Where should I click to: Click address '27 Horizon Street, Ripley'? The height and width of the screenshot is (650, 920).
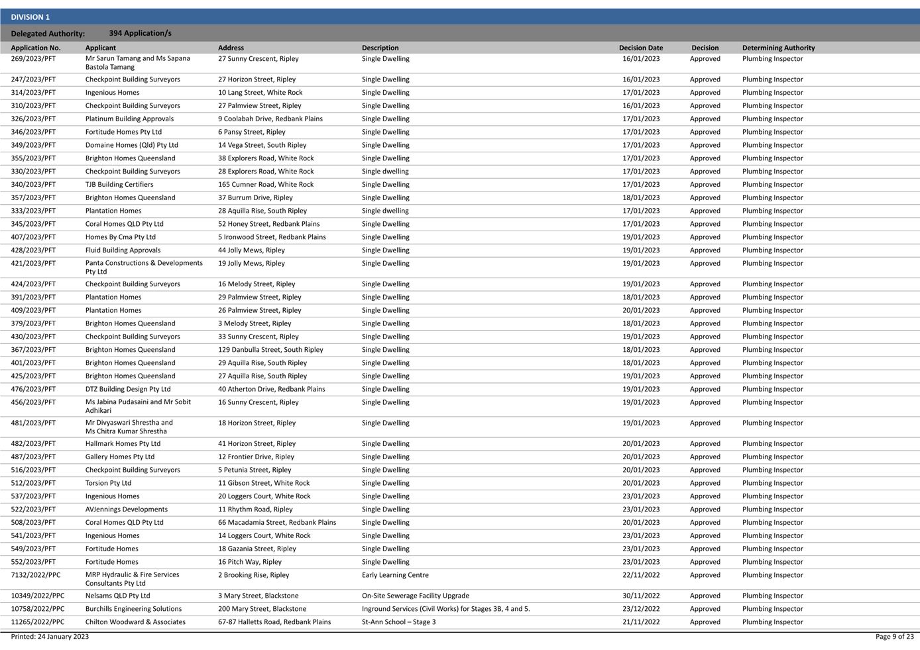[257, 80]
